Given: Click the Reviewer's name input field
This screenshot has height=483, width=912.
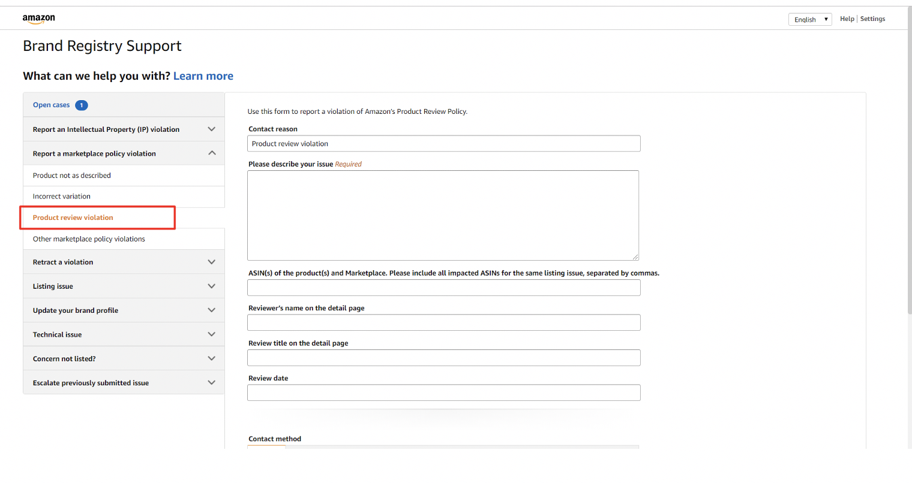Looking at the screenshot, I should 444,322.
